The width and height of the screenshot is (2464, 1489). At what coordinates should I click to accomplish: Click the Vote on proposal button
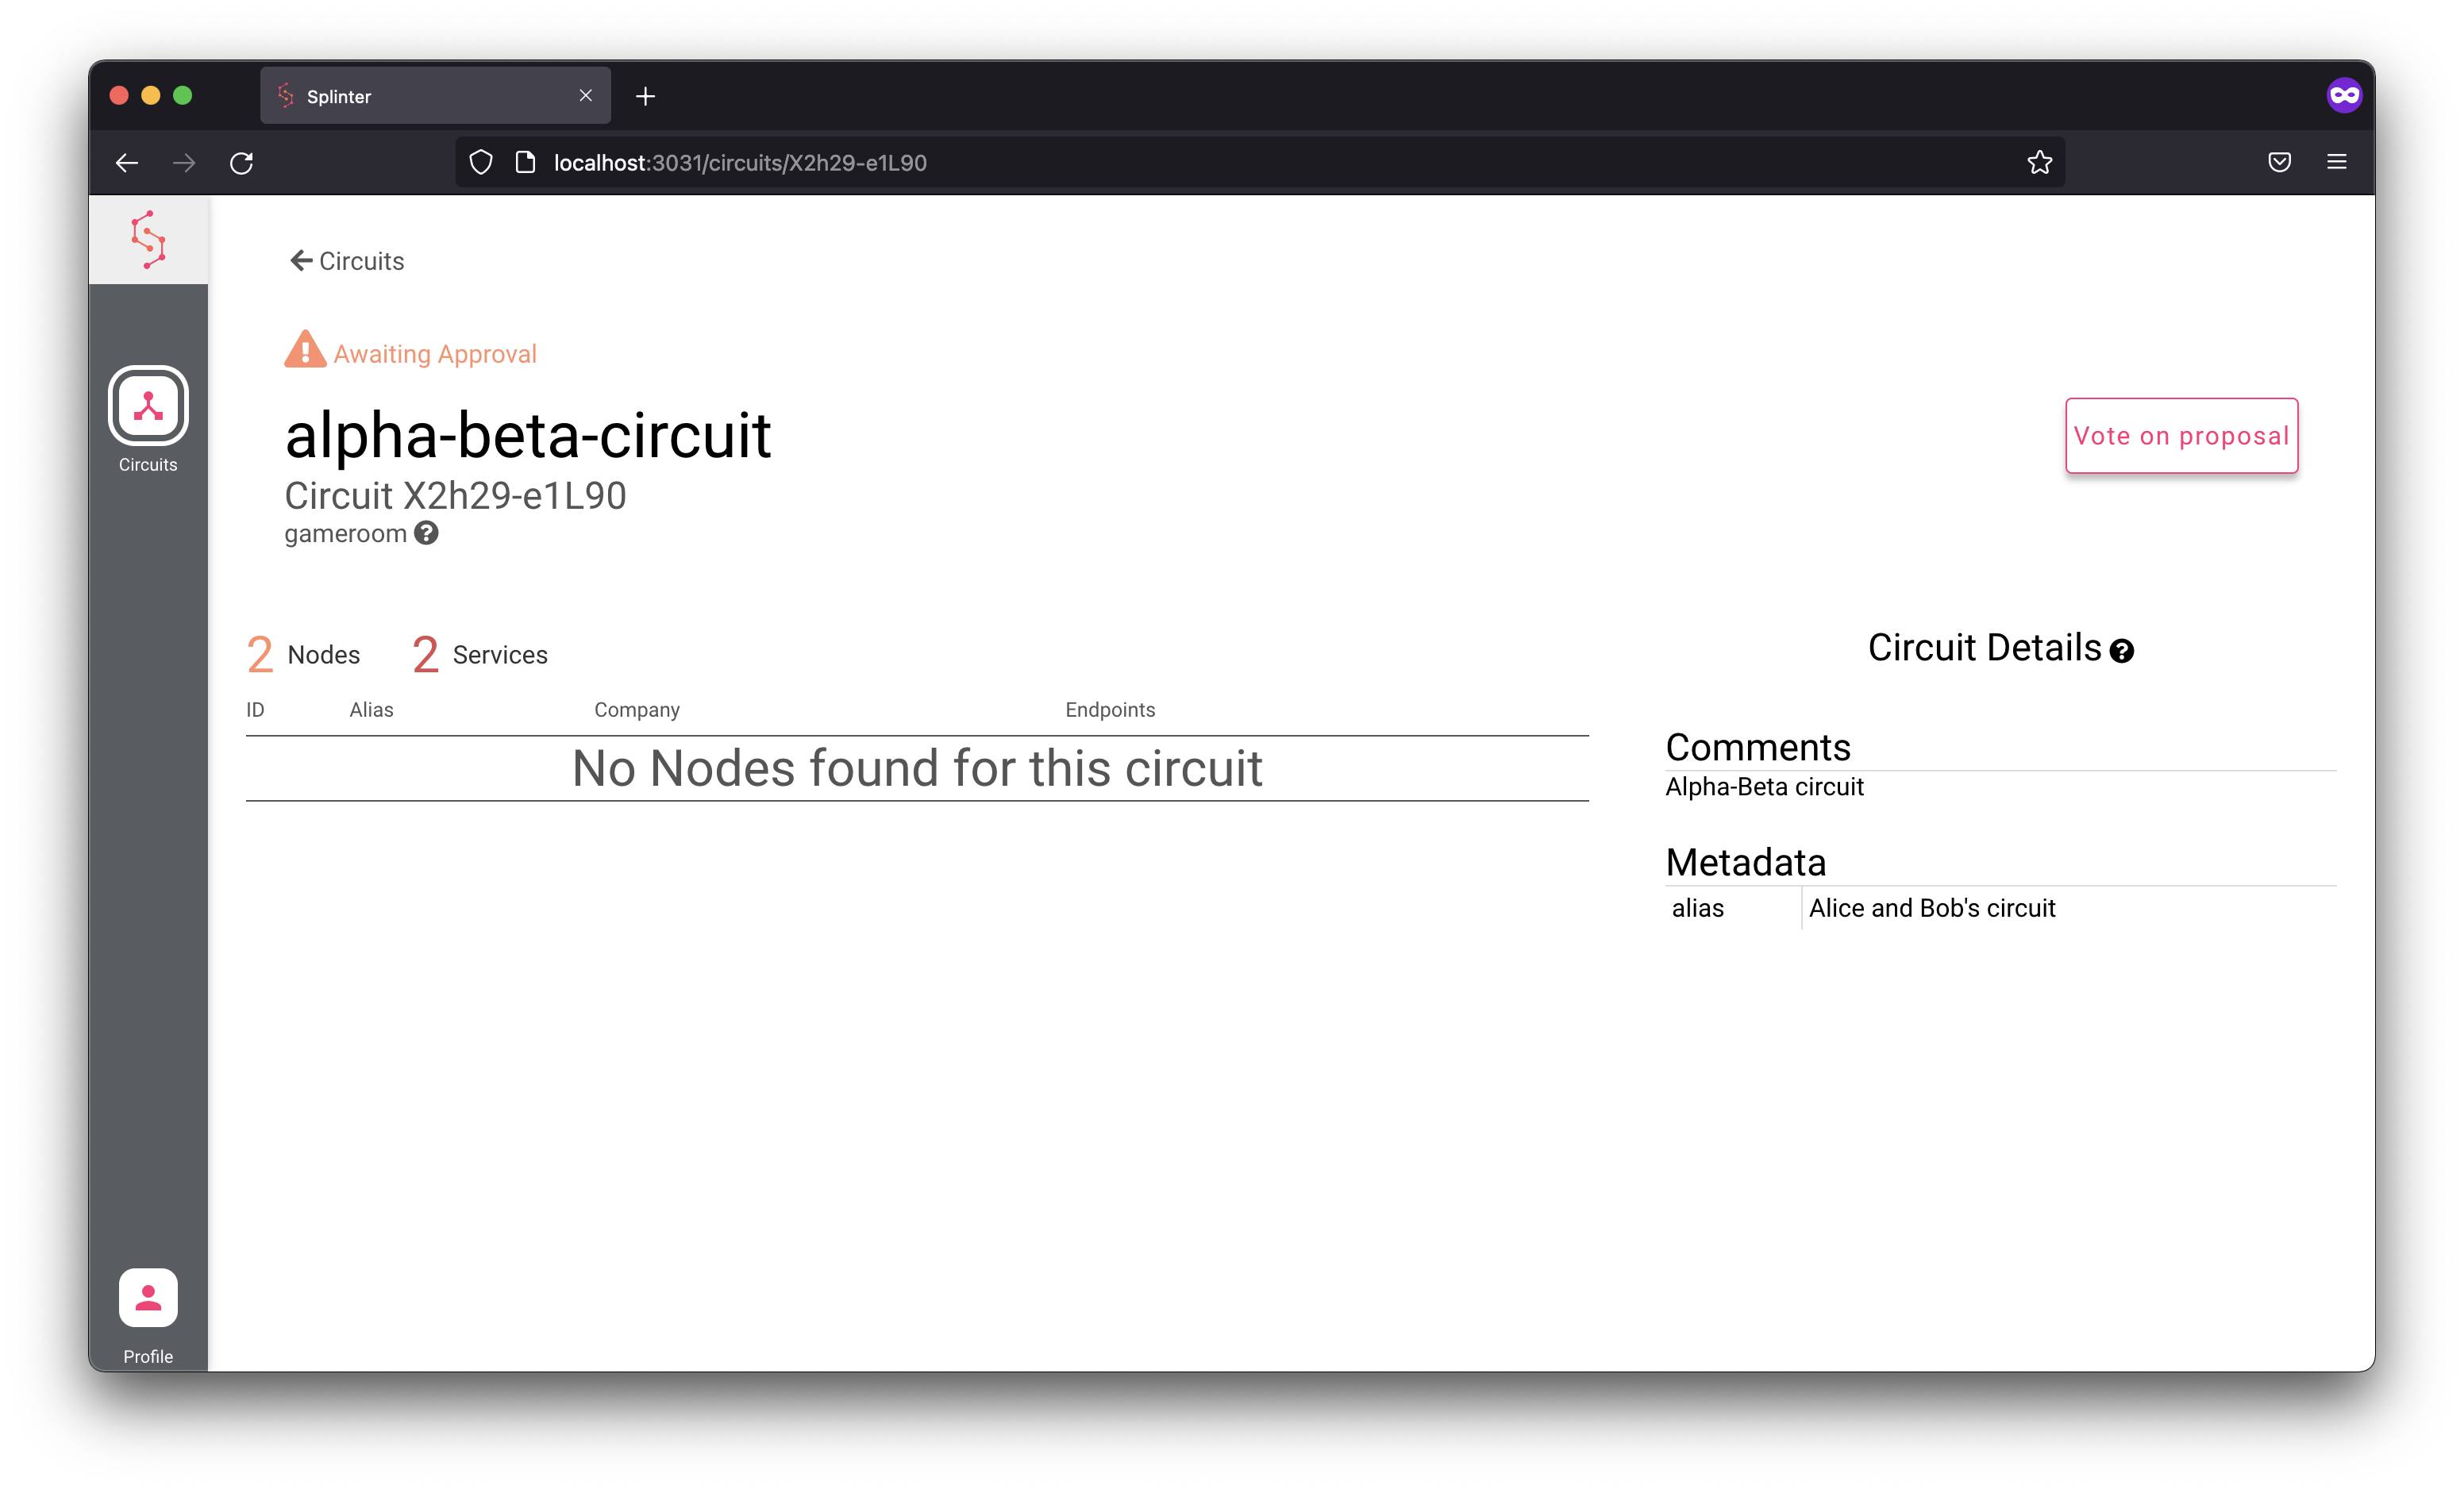tap(2181, 436)
